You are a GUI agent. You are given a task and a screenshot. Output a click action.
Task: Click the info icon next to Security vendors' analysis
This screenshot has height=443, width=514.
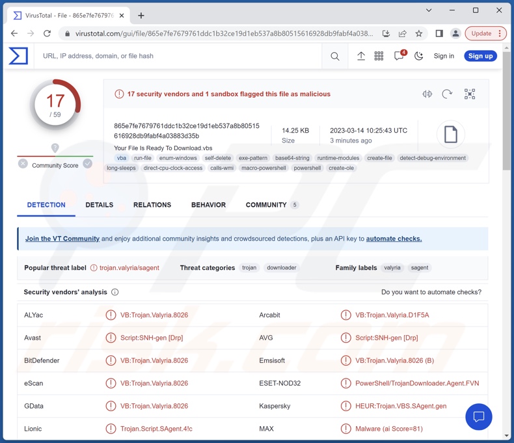115,292
